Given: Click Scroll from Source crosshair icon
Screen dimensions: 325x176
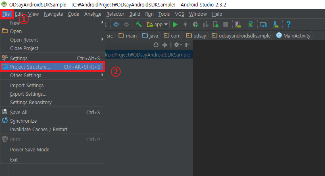Looking at the screenshot, I should (x=156, y=45).
